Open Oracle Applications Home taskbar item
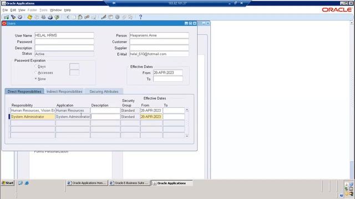Screen dimensions: 355x199 pyautogui.click(x=87, y=183)
